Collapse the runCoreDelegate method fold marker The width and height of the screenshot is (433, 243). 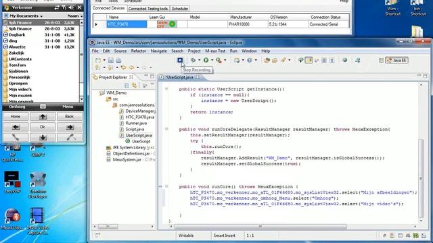pos(166,129)
